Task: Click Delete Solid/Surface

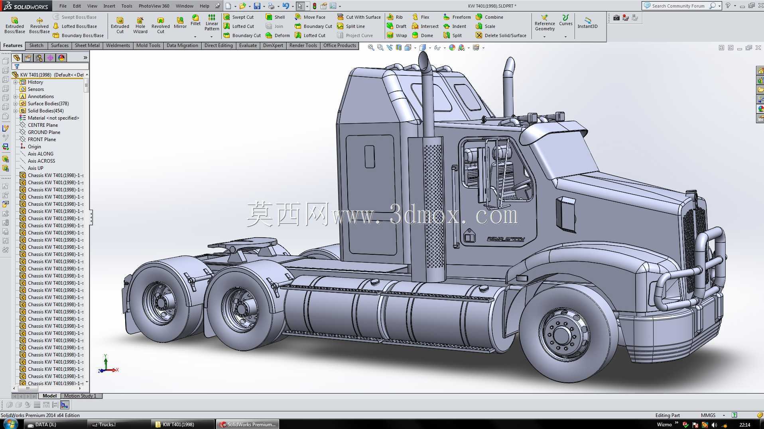Action: pos(501,35)
